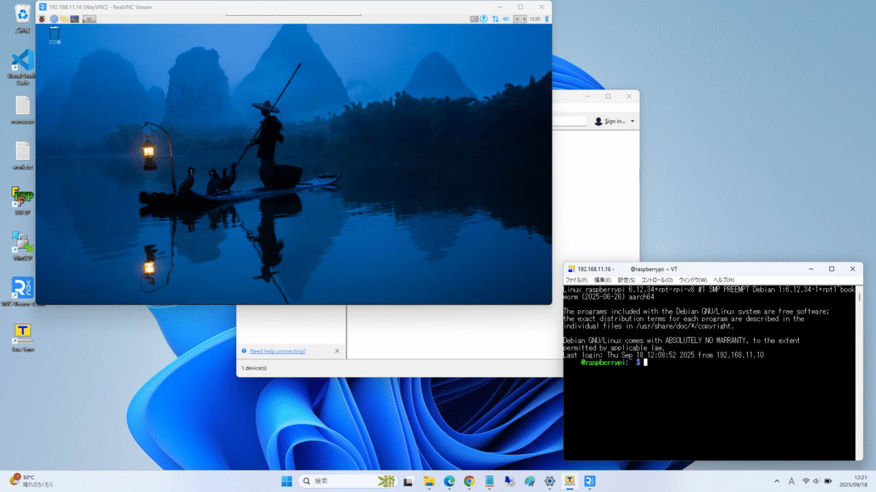This screenshot has width=876, height=492.
Task: Open the コントロール(O) menu in Tera Term
Action: click(x=657, y=280)
